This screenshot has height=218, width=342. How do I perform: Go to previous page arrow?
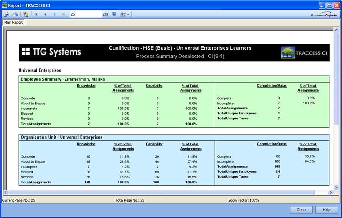point(46,15)
